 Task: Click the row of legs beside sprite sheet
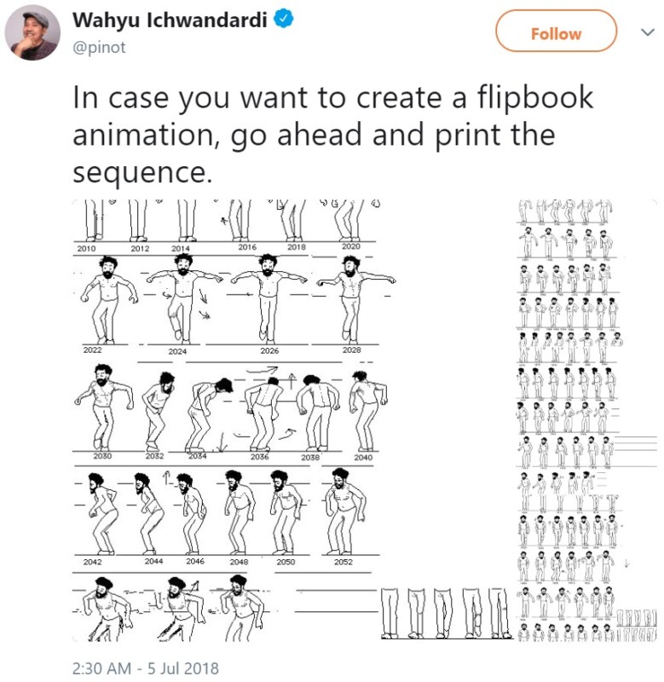(447, 613)
